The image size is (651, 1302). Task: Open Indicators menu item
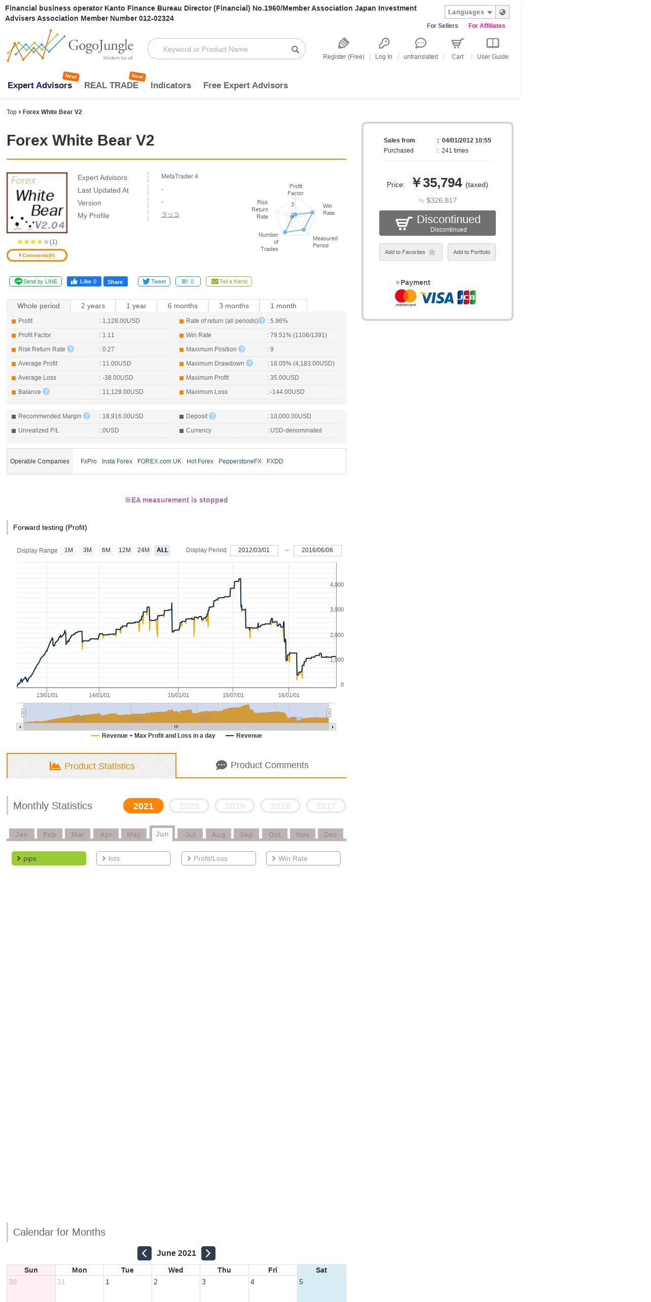coord(171,85)
